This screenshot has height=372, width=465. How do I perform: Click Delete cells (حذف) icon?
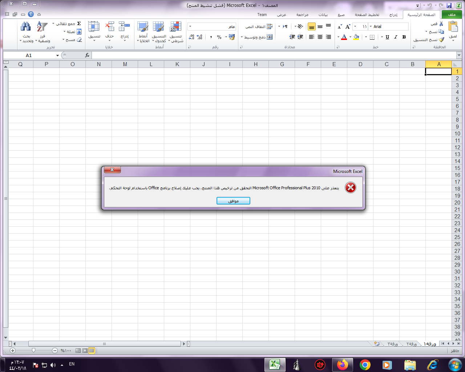pos(109,32)
